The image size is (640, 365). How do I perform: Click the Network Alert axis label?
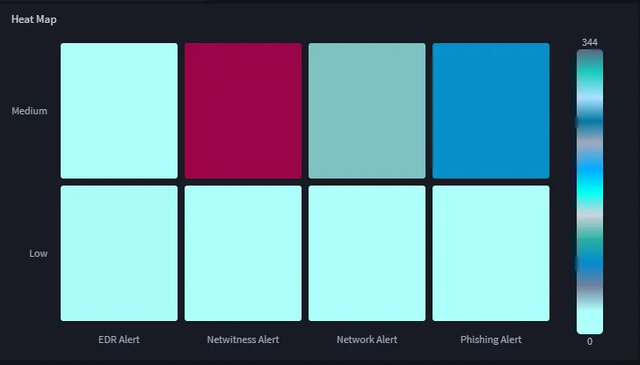pos(367,339)
